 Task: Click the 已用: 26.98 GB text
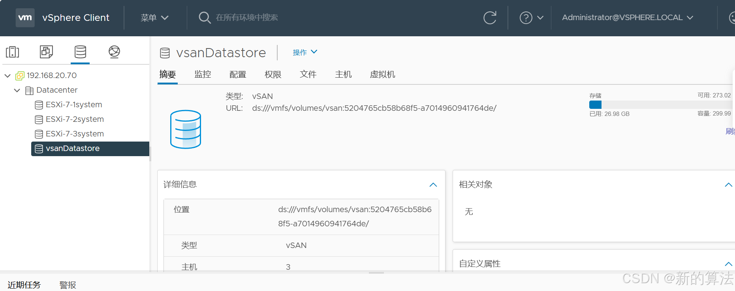click(x=609, y=114)
